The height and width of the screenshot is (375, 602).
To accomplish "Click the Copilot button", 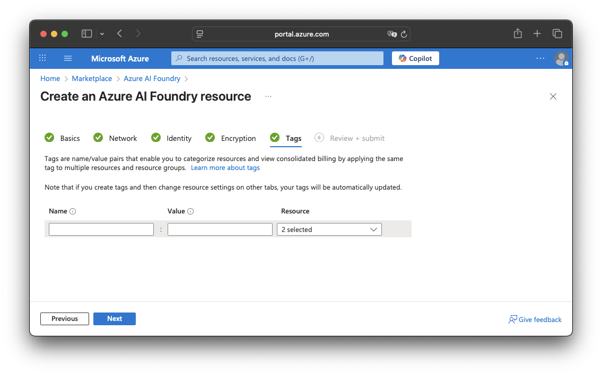I will (x=415, y=58).
